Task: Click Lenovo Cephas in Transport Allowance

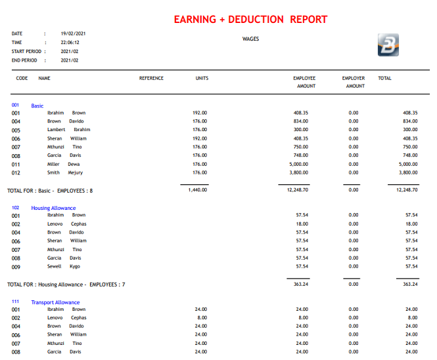Action: click(66, 318)
